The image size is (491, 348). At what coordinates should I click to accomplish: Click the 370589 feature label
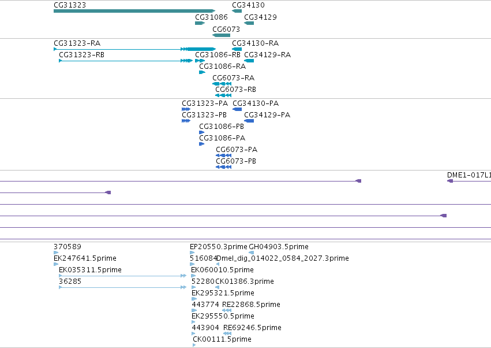point(68,247)
